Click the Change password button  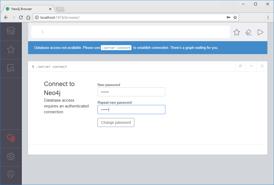tap(116, 122)
